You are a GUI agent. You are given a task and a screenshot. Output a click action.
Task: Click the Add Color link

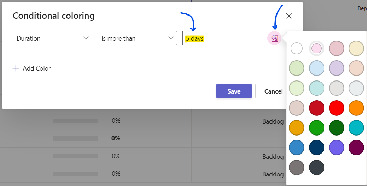[36, 68]
